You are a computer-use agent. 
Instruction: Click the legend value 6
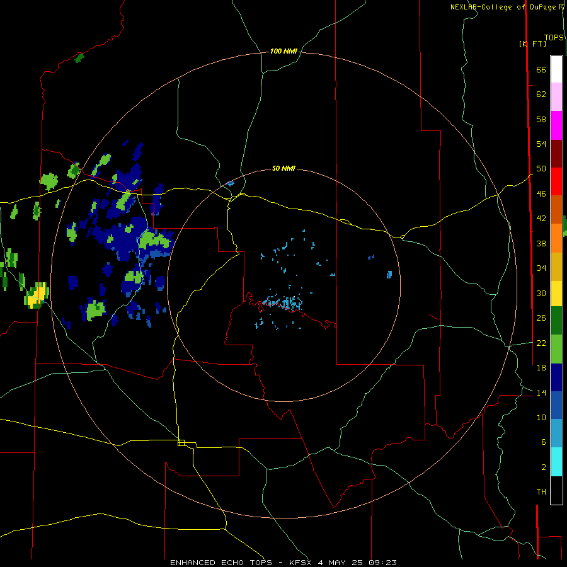[x=544, y=442]
